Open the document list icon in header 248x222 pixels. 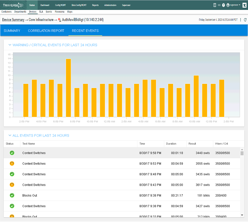215,5
